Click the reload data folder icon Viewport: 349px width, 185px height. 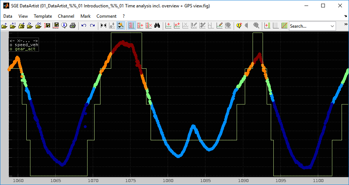click(30, 25)
